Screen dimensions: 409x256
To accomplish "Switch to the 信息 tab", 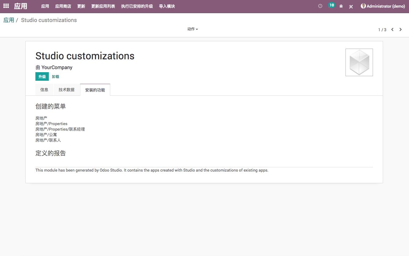I will 44,90.
